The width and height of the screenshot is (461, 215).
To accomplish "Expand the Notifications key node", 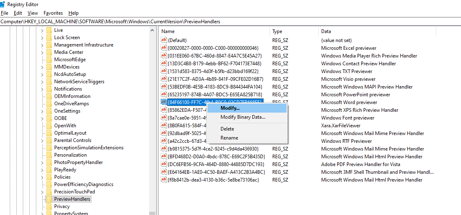I will coord(42,89).
